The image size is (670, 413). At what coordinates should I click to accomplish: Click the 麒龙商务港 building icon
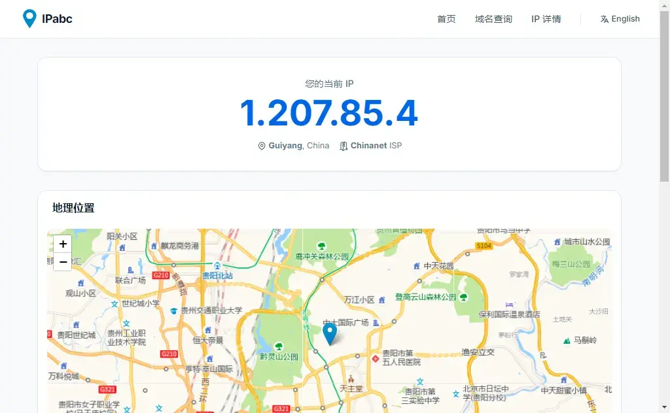point(154,246)
